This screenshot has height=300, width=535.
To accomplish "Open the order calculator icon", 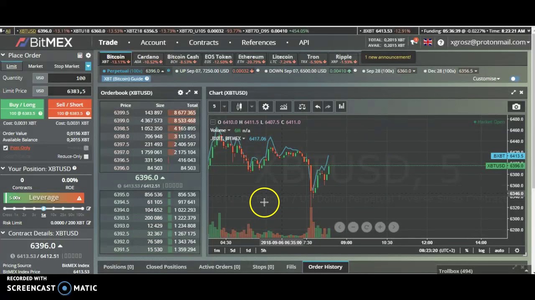I will [x=80, y=55].
